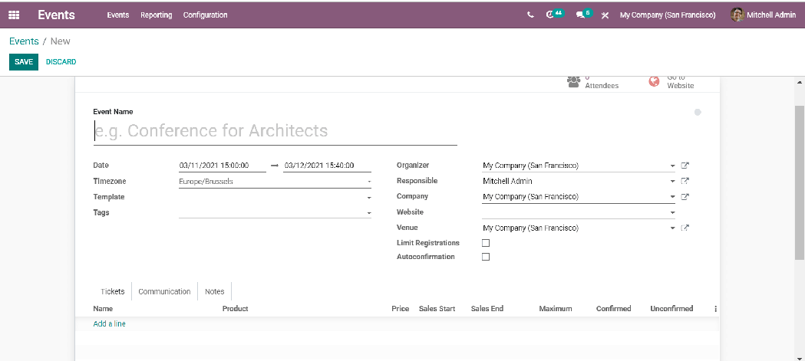Image resolution: width=805 pixels, height=361 pixels.
Task: Click the SAVE button
Action: [x=24, y=62]
